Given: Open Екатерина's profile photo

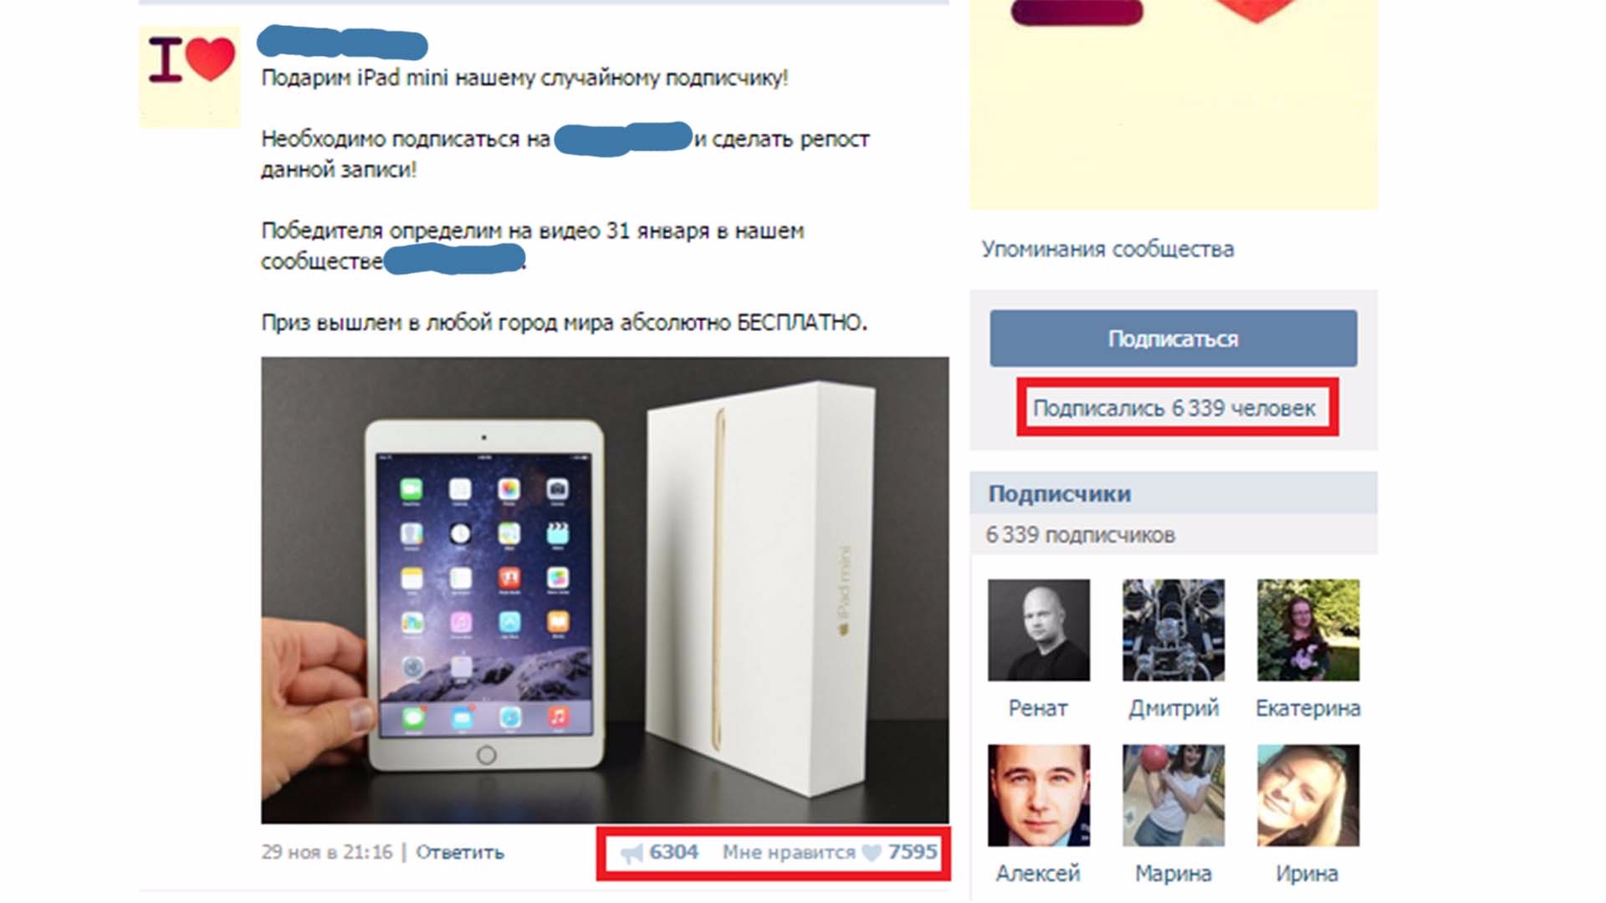Looking at the screenshot, I should pyautogui.click(x=1308, y=630).
